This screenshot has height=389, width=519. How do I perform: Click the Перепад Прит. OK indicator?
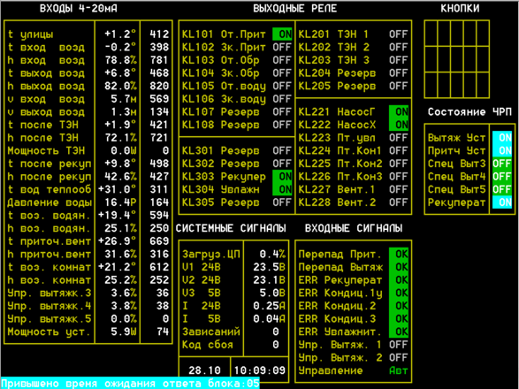click(x=399, y=255)
